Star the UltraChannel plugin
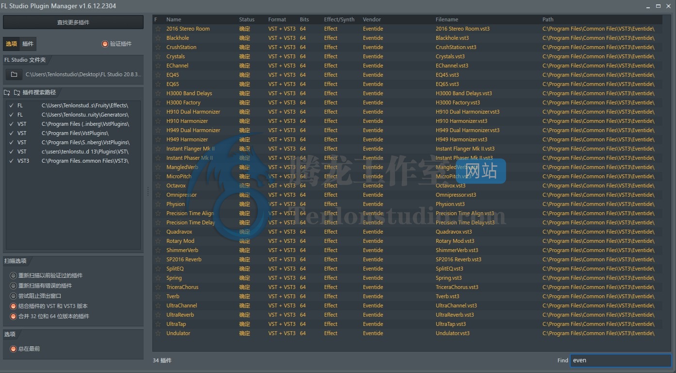This screenshot has width=676, height=373. pos(158,305)
